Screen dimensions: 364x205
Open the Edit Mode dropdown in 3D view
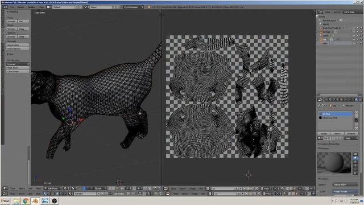click(53, 188)
